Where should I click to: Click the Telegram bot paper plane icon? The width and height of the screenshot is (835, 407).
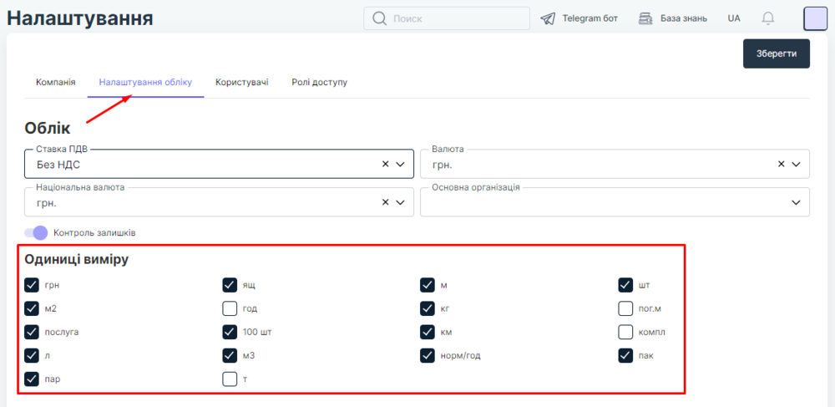coord(548,18)
